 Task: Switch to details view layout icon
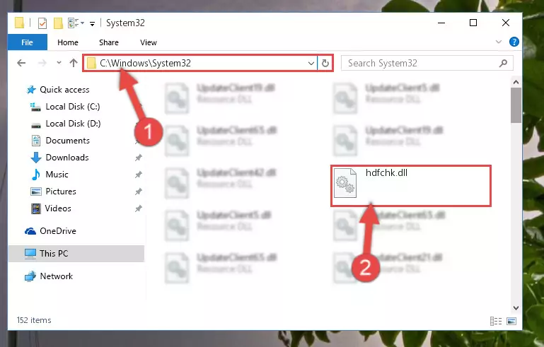tap(496, 321)
